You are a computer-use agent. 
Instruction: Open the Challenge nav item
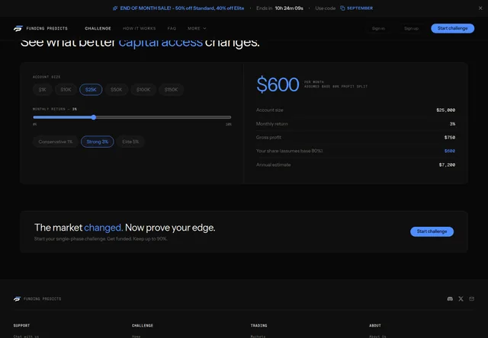(98, 28)
